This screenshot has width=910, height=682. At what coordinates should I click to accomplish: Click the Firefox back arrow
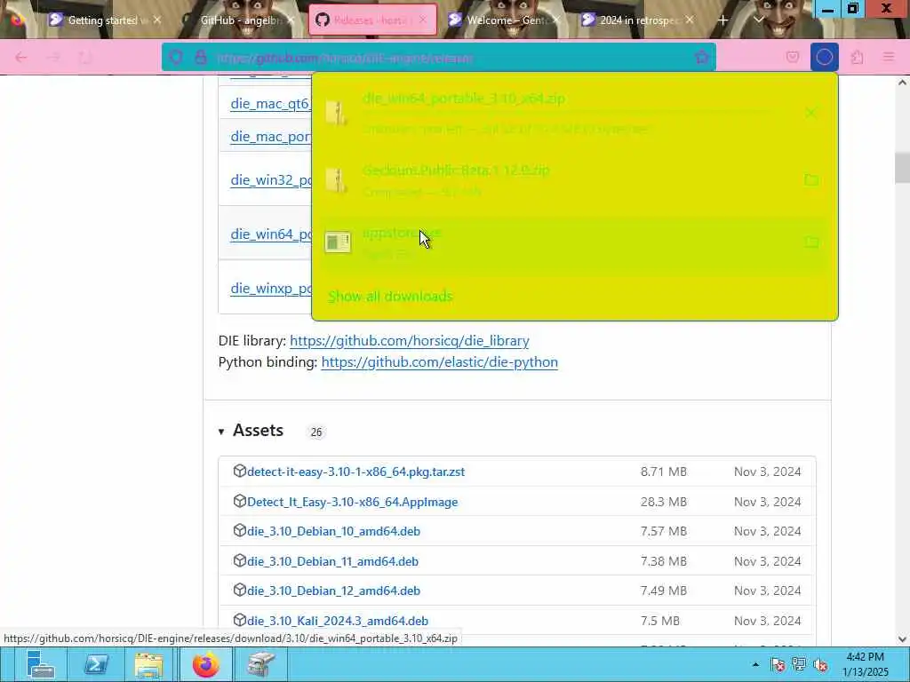pos(21,58)
